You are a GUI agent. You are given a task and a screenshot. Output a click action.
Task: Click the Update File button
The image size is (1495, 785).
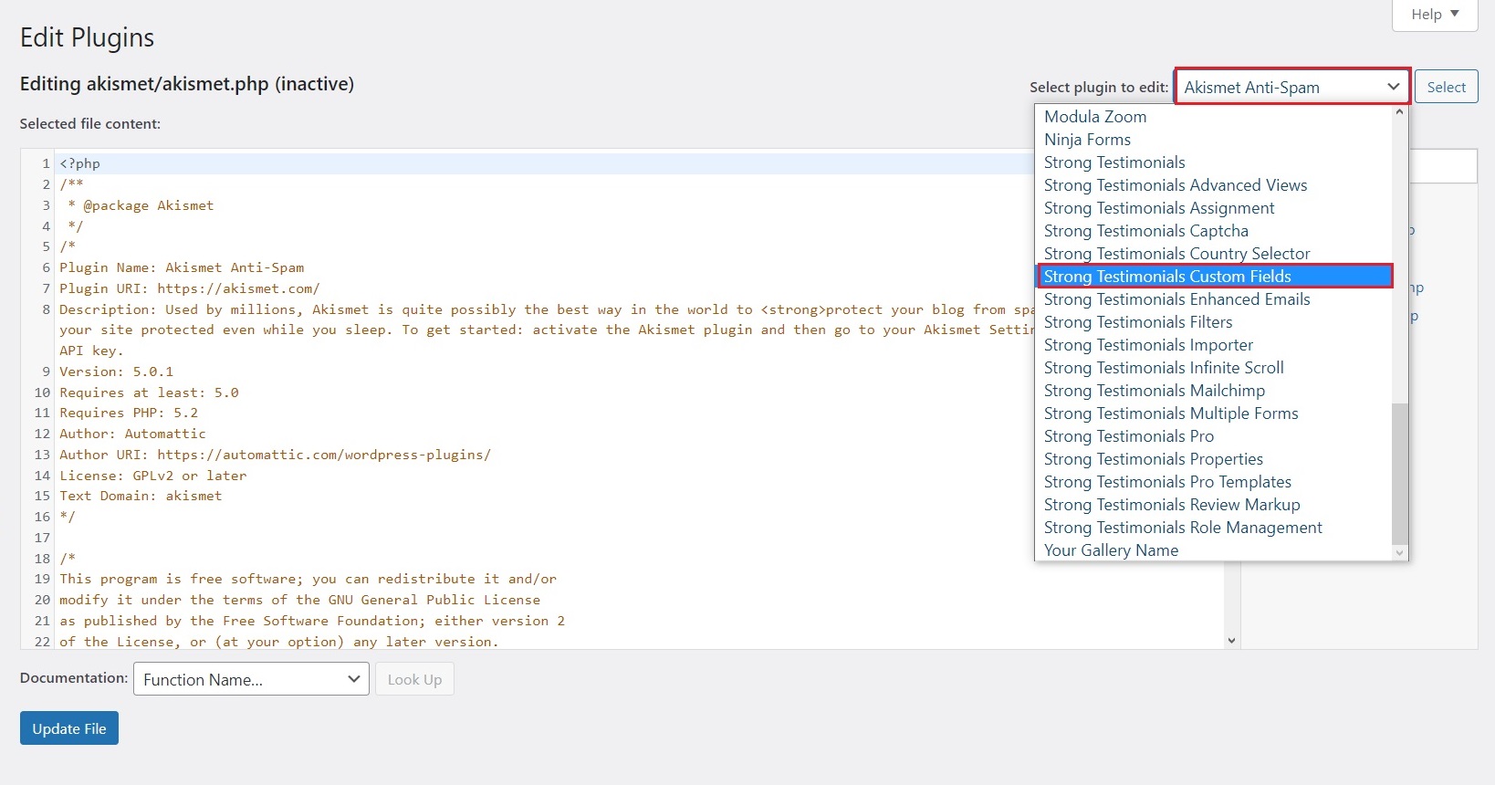[69, 728]
